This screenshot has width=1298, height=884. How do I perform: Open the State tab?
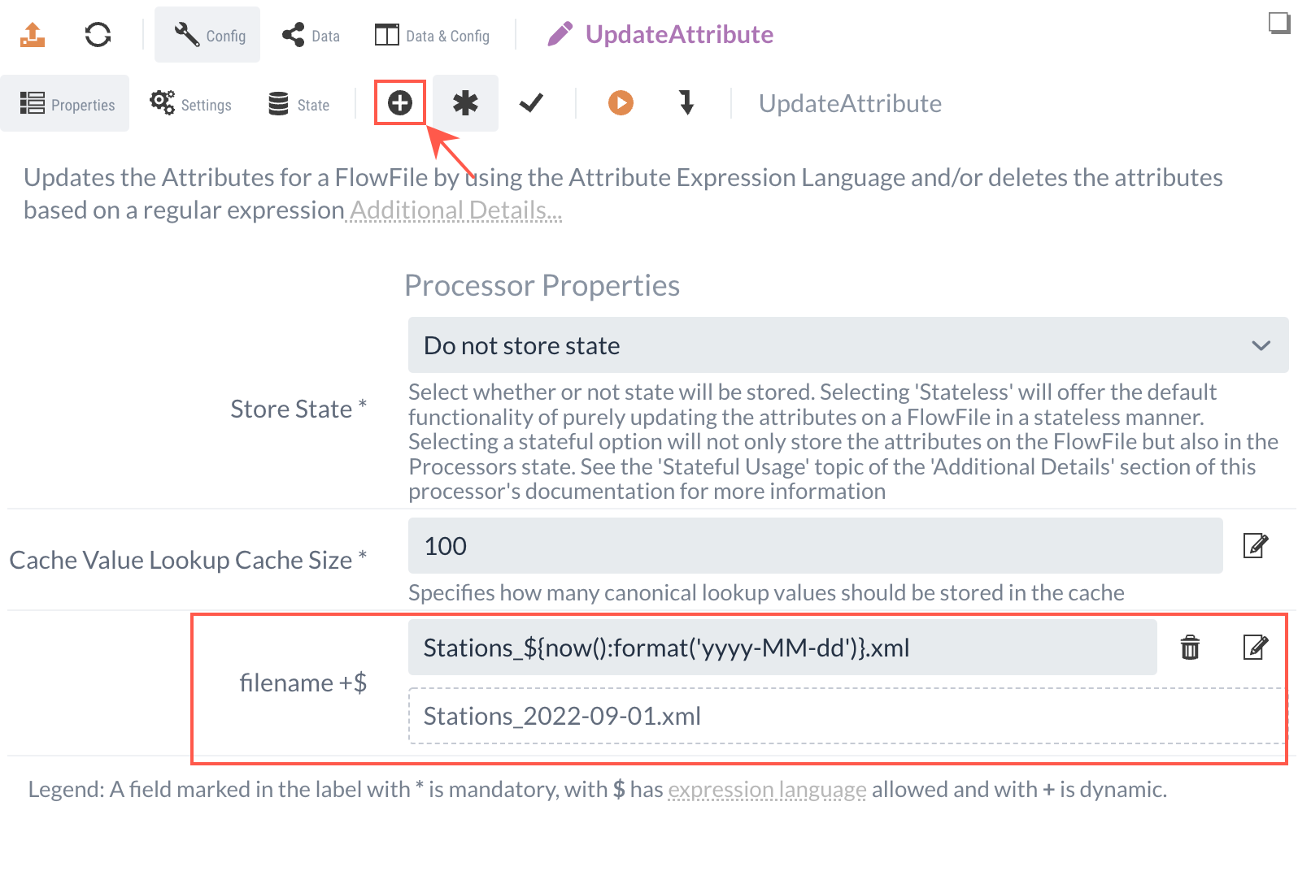tap(298, 103)
